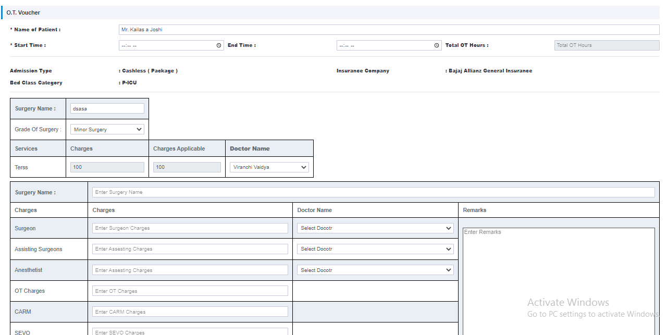The image size is (667, 335).
Task: Click the Enter Surgeon Charges field
Action: tap(190, 228)
